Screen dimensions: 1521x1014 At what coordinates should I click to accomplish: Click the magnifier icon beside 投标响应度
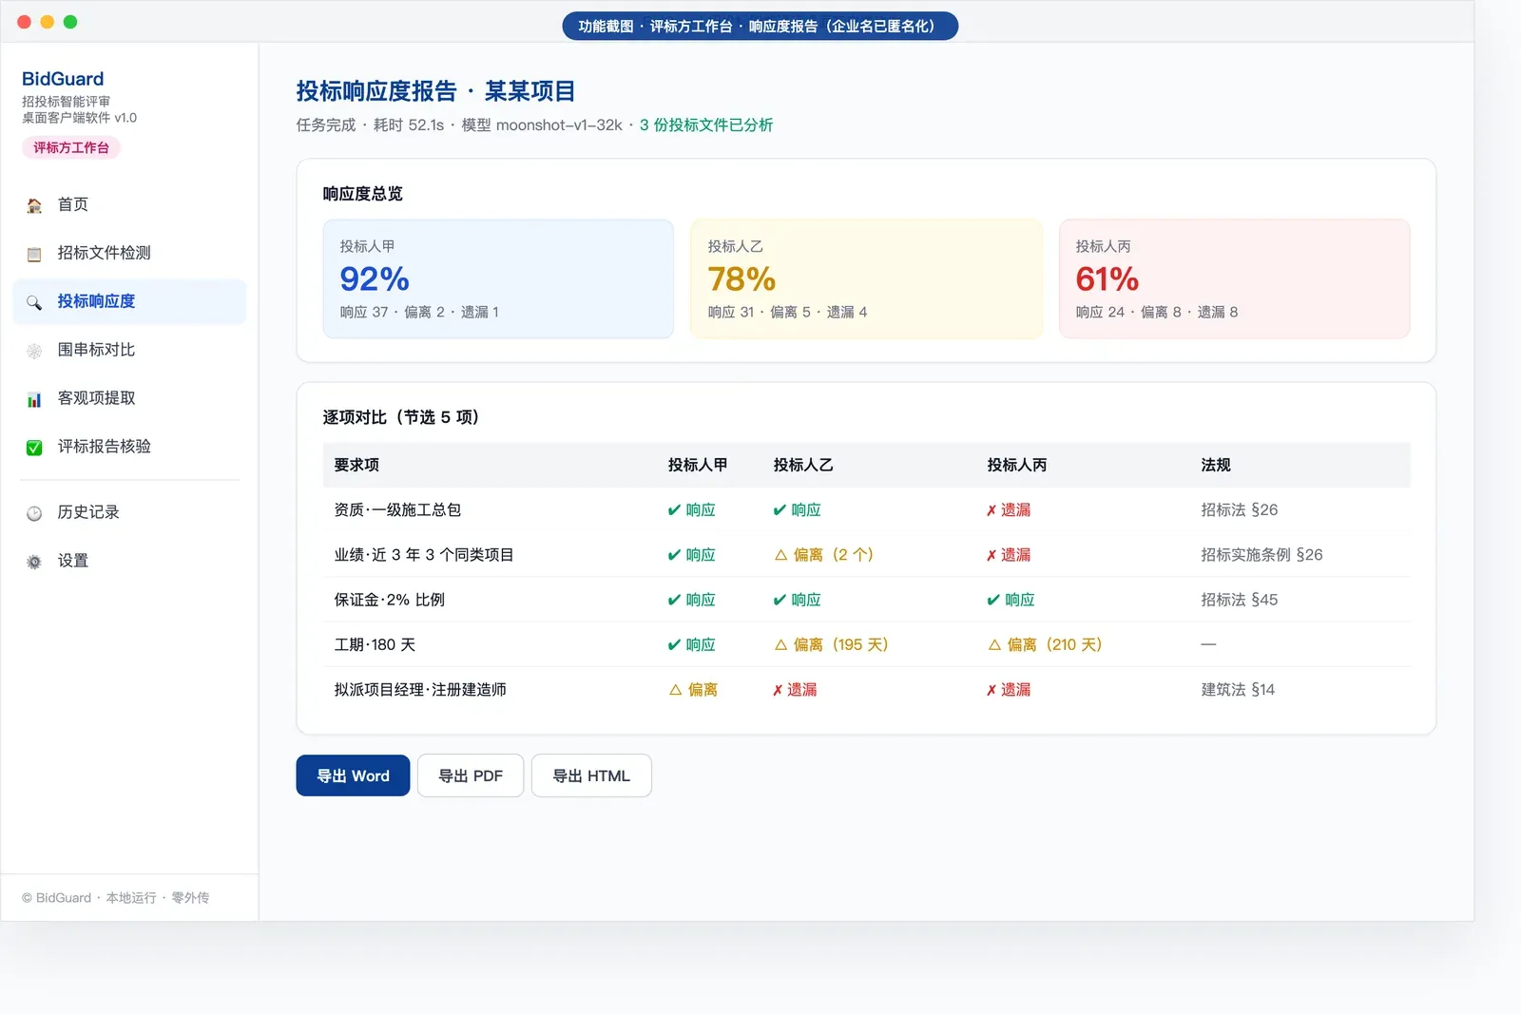tap(34, 302)
